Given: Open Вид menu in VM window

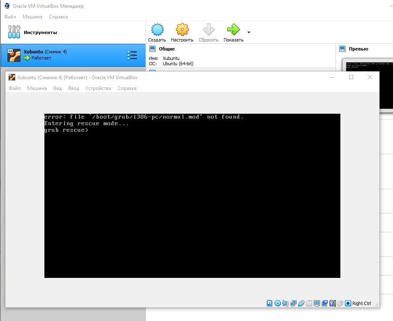Looking at the screenshot, I should (x=58, y=88).
